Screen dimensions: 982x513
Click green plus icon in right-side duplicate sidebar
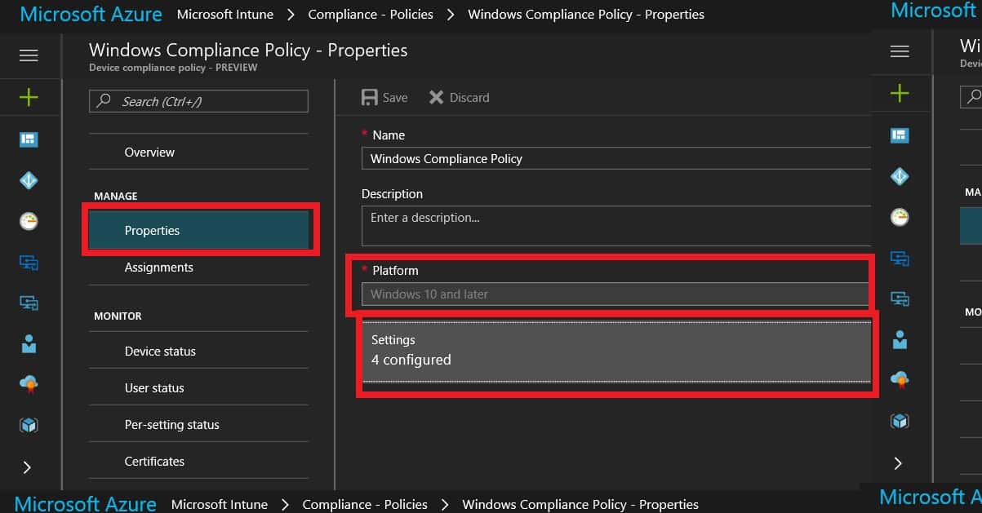tap(900, 93)
